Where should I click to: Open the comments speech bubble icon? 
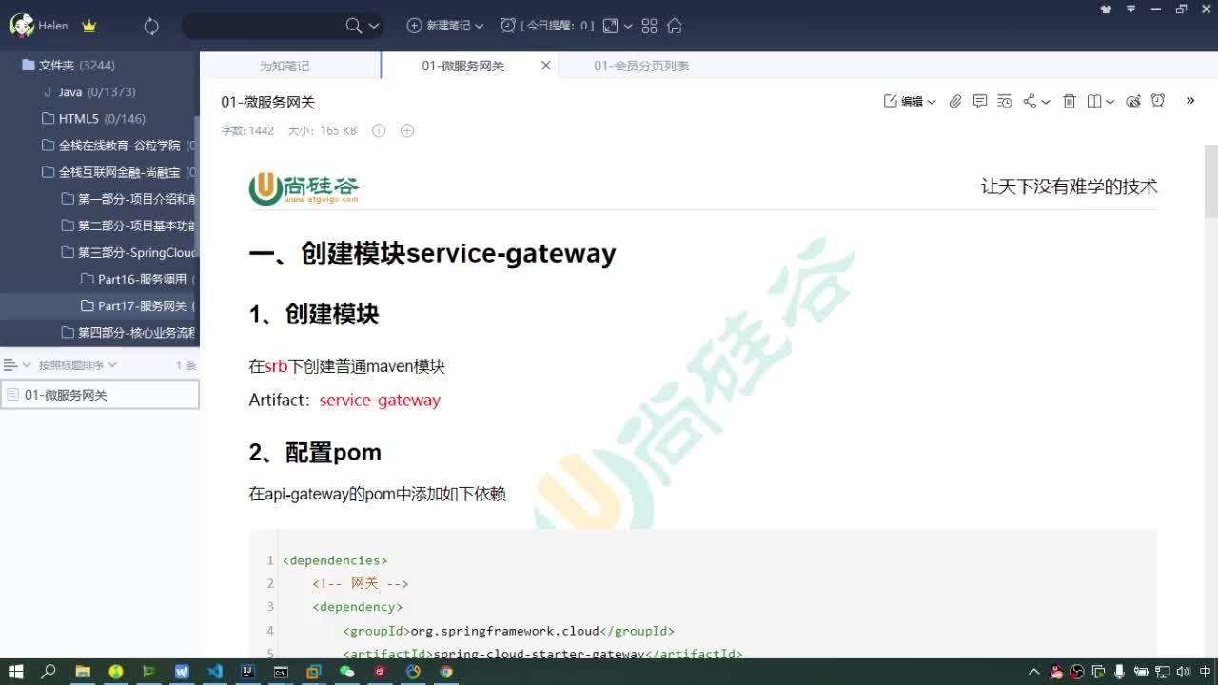[x=980, y=101]
